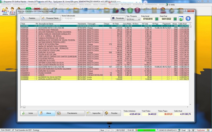The width and height of the screenshot is (212, 132).
Task: Click the Data Inicial date field
Action: click(148, 19)
